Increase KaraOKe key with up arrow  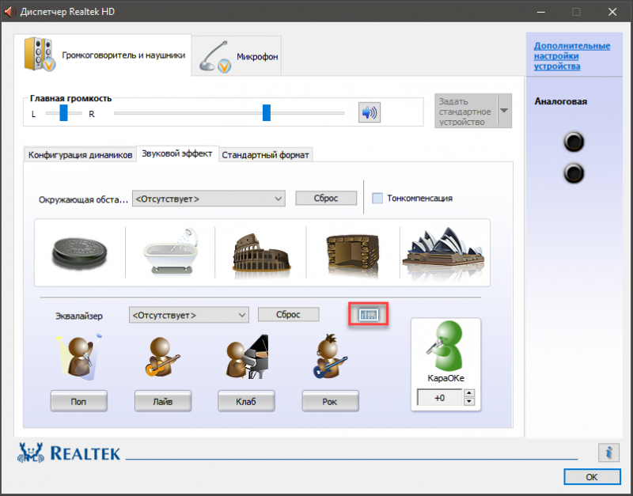[468, 392]
